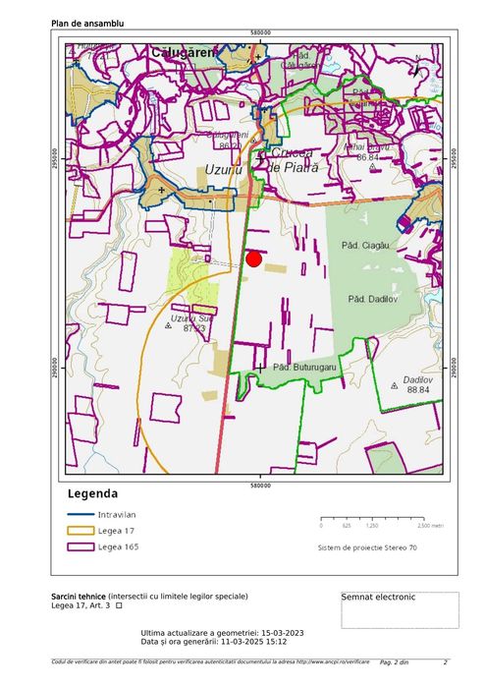Click the Călugăreni town name label
This screenshot has width=485, height=687.
click(184, 53)
